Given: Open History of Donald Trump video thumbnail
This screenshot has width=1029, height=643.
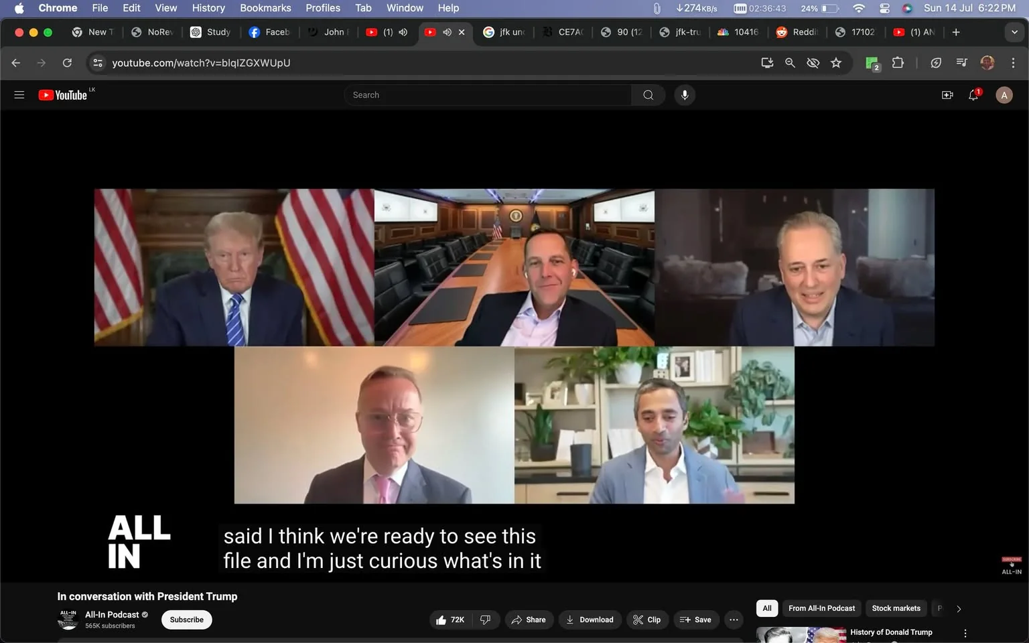Looking at the screenshot, I should tap(801, 635).
